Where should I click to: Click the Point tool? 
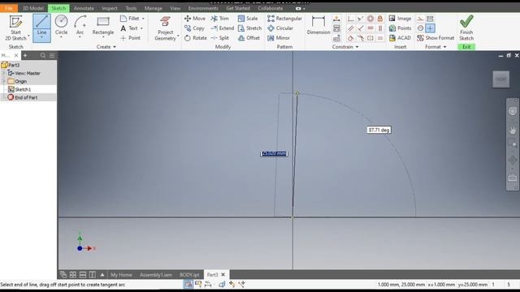(130, 38)
